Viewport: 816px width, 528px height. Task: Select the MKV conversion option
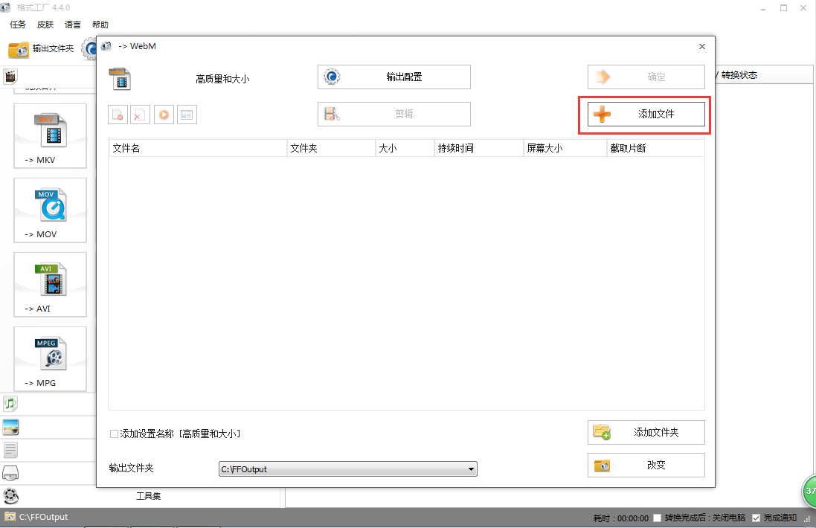[50, 136]
